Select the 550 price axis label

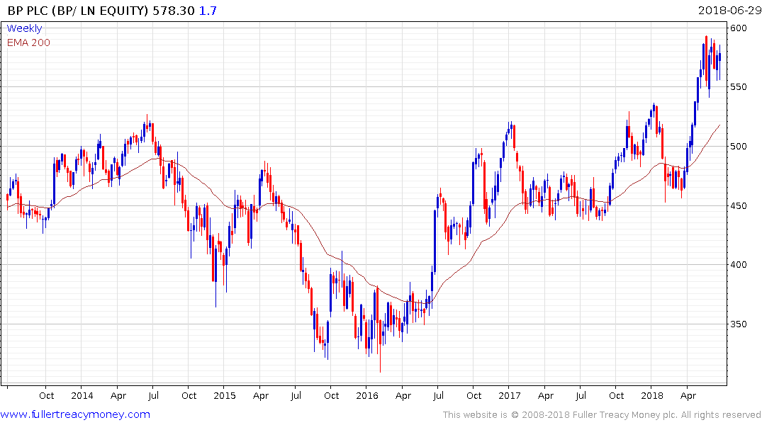point(738,87)
